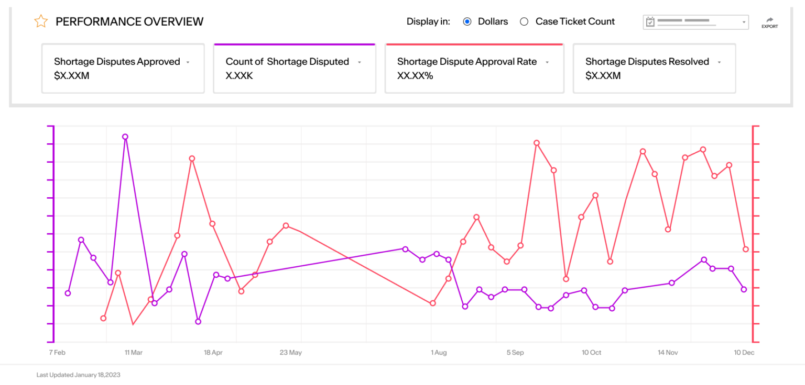Click the highest purple data point on the chart
The height and width of the screenshot is (385, 805).
coord(125,137)
